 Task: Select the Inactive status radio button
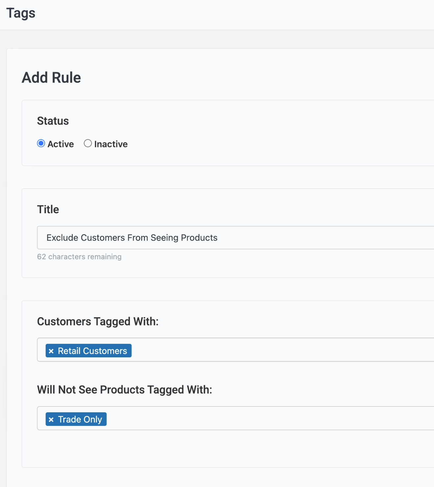[88, 143]
